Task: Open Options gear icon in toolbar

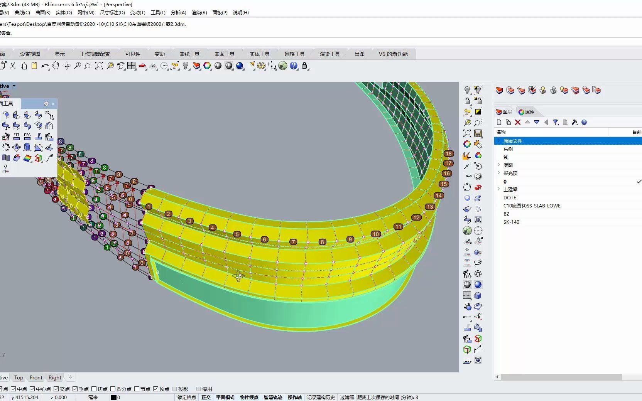Action: tap(261, 66)
